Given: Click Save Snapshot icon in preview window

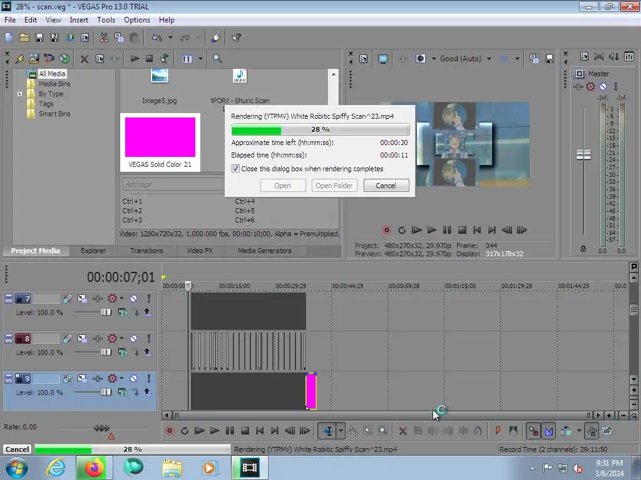Looking at the screenshot, I should click(x=550, y=59).
